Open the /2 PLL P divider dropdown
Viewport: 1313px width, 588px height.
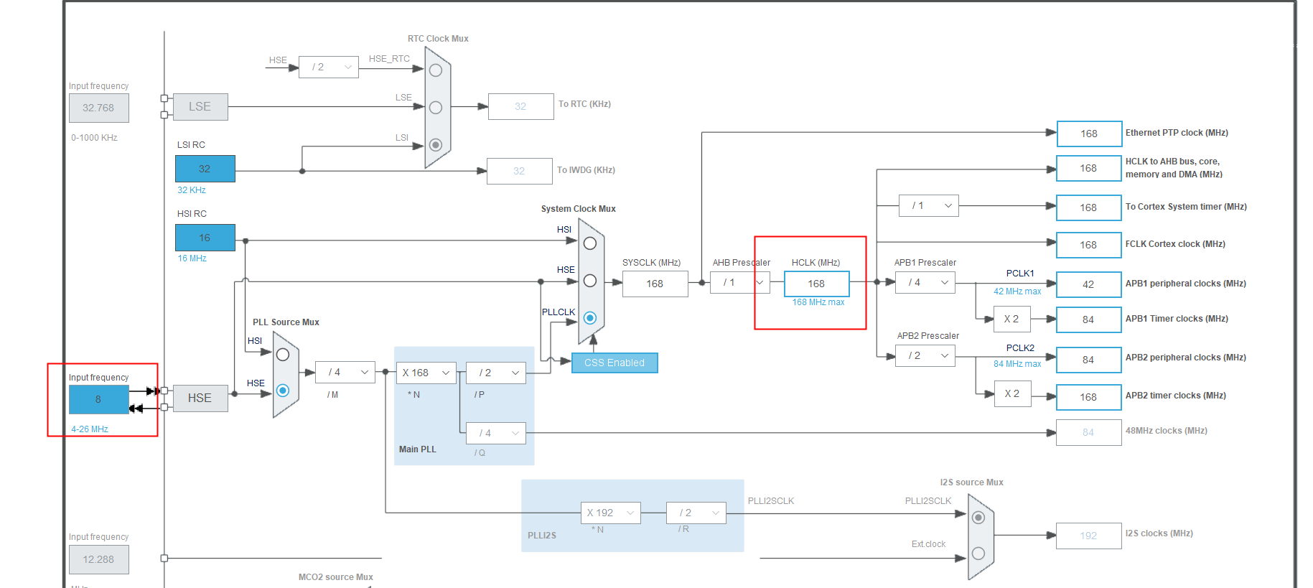pyautogui.click(x=496, y=373)
